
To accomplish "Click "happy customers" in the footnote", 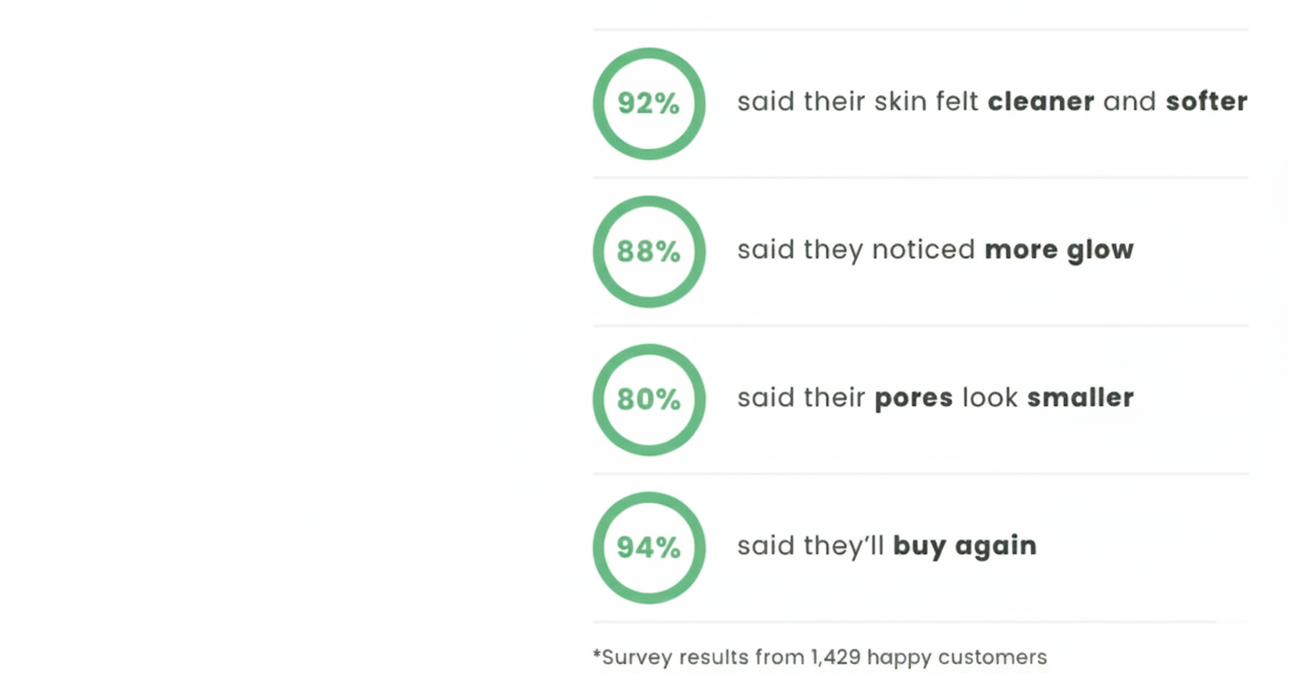I will 957,657.
